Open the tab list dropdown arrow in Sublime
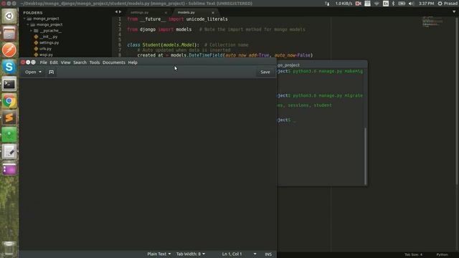This screenshot has width=459, height=258. coord(454,12)
